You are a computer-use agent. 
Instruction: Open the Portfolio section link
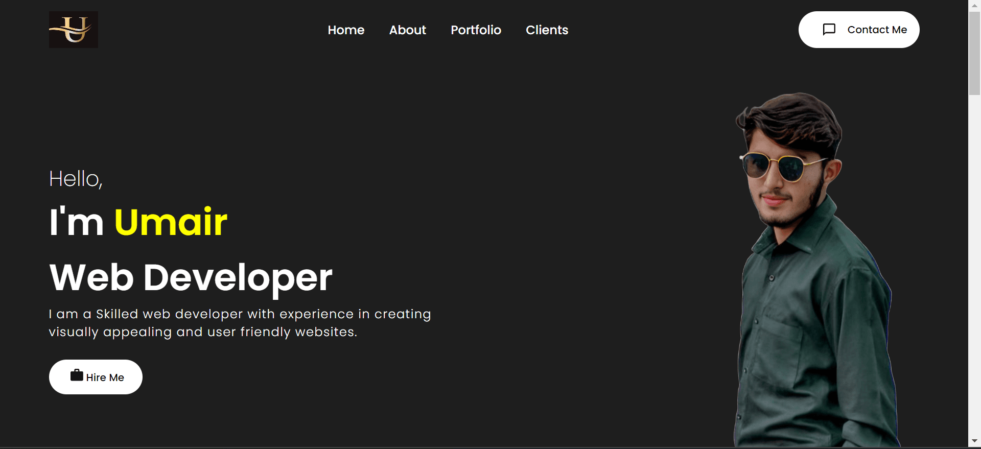(476, 30)
